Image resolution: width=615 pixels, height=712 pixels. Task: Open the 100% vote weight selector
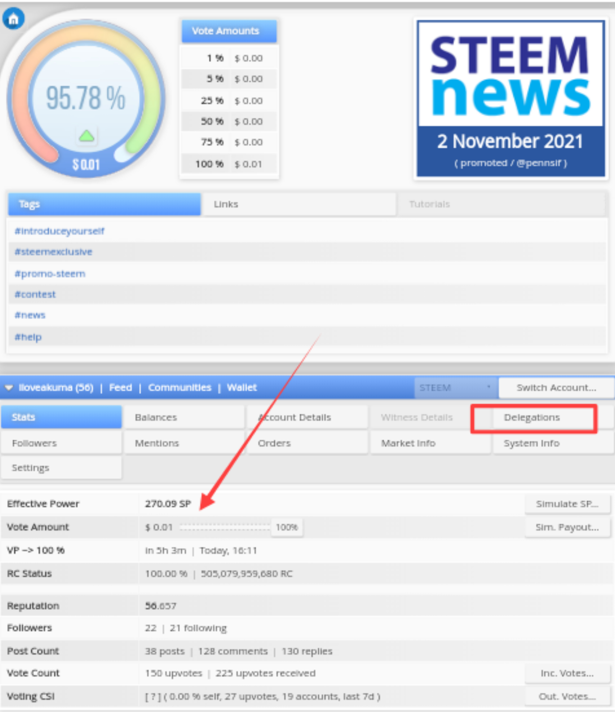click(287, 527)
